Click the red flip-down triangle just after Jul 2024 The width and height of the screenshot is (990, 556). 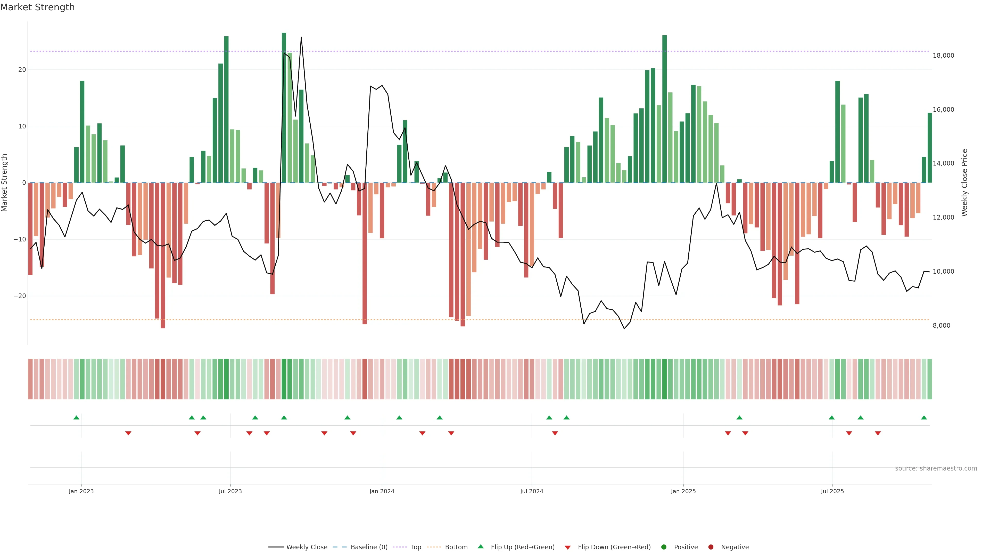click(x=555, y=433)
